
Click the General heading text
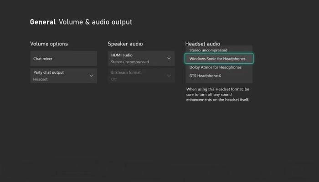pos(43,22)
